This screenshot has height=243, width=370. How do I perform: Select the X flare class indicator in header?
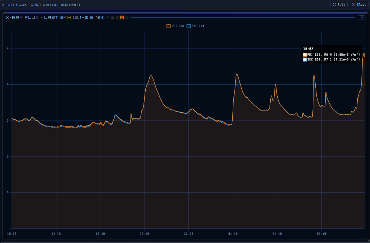pyautogui.click(x=127, y=18)
